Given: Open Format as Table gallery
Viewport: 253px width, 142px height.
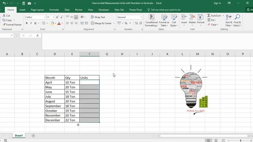Looking at the screenshot, I should click(164, 21).
